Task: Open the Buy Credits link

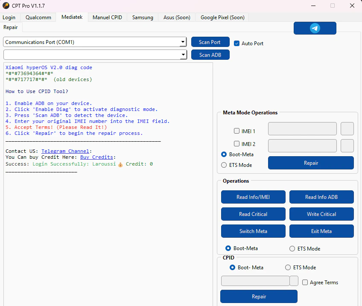Action: pos(96,157)
